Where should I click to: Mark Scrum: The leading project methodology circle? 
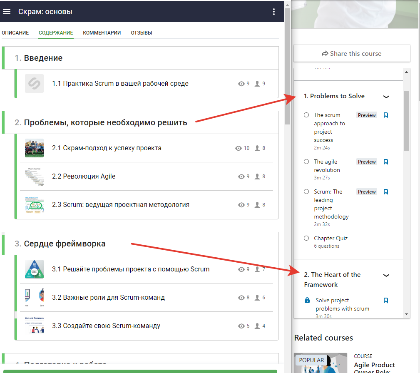pos(306,191)
